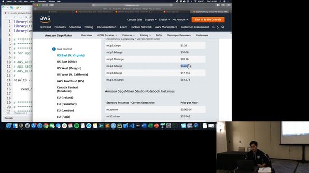The width and height of the screenshot is (309, 173).
Task: Open Slack from the dock
Action: [64, 126]
